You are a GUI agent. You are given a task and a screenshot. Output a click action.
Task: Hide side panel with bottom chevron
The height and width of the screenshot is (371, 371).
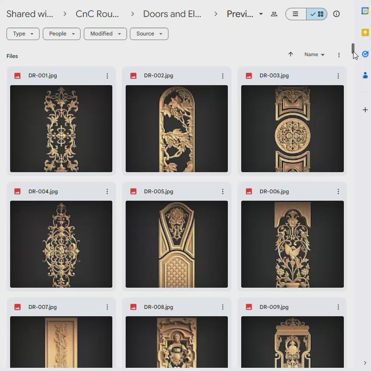tap(365, 363)
